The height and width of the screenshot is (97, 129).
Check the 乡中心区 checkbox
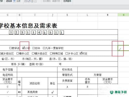point(67,54)
